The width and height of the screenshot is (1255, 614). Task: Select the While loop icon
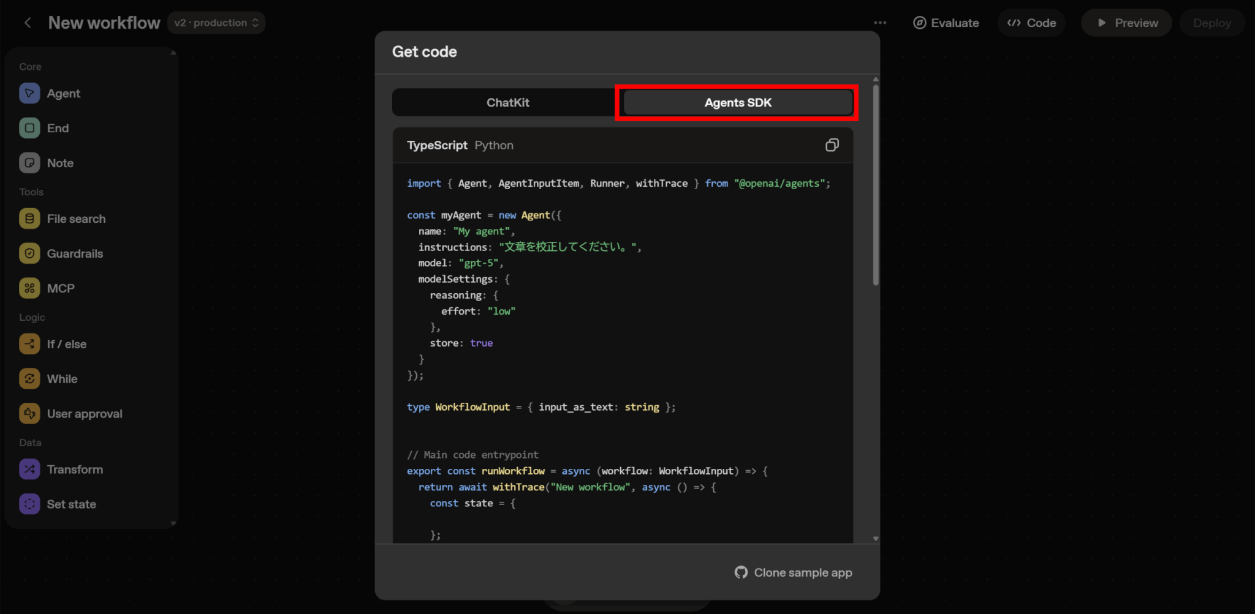pos(29,379)
